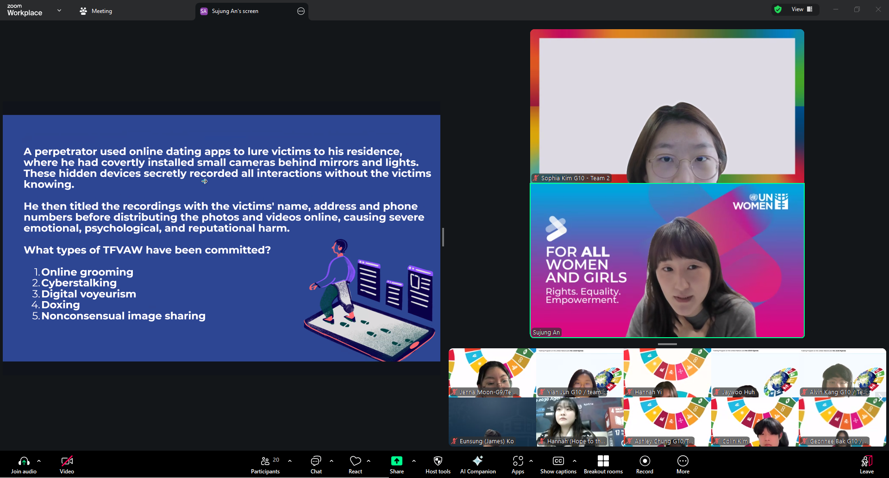The image size is (889, 478).
Task: Launch AI Companion
Action: (x=478, y=465)
